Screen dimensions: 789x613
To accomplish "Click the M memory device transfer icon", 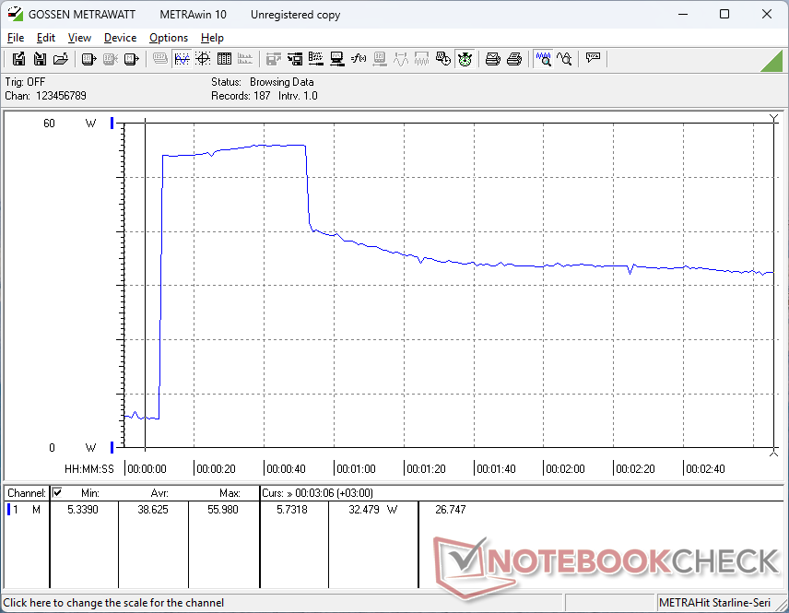I will 131,59.
